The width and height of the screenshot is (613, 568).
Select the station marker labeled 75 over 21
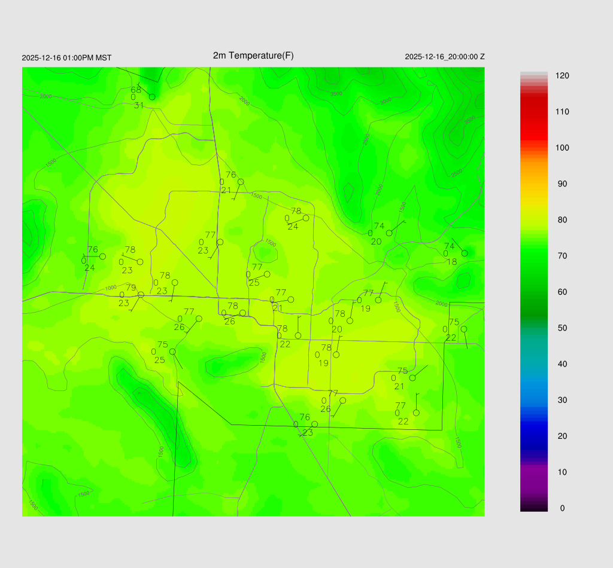pyautogui.click(x=412, y=378)
